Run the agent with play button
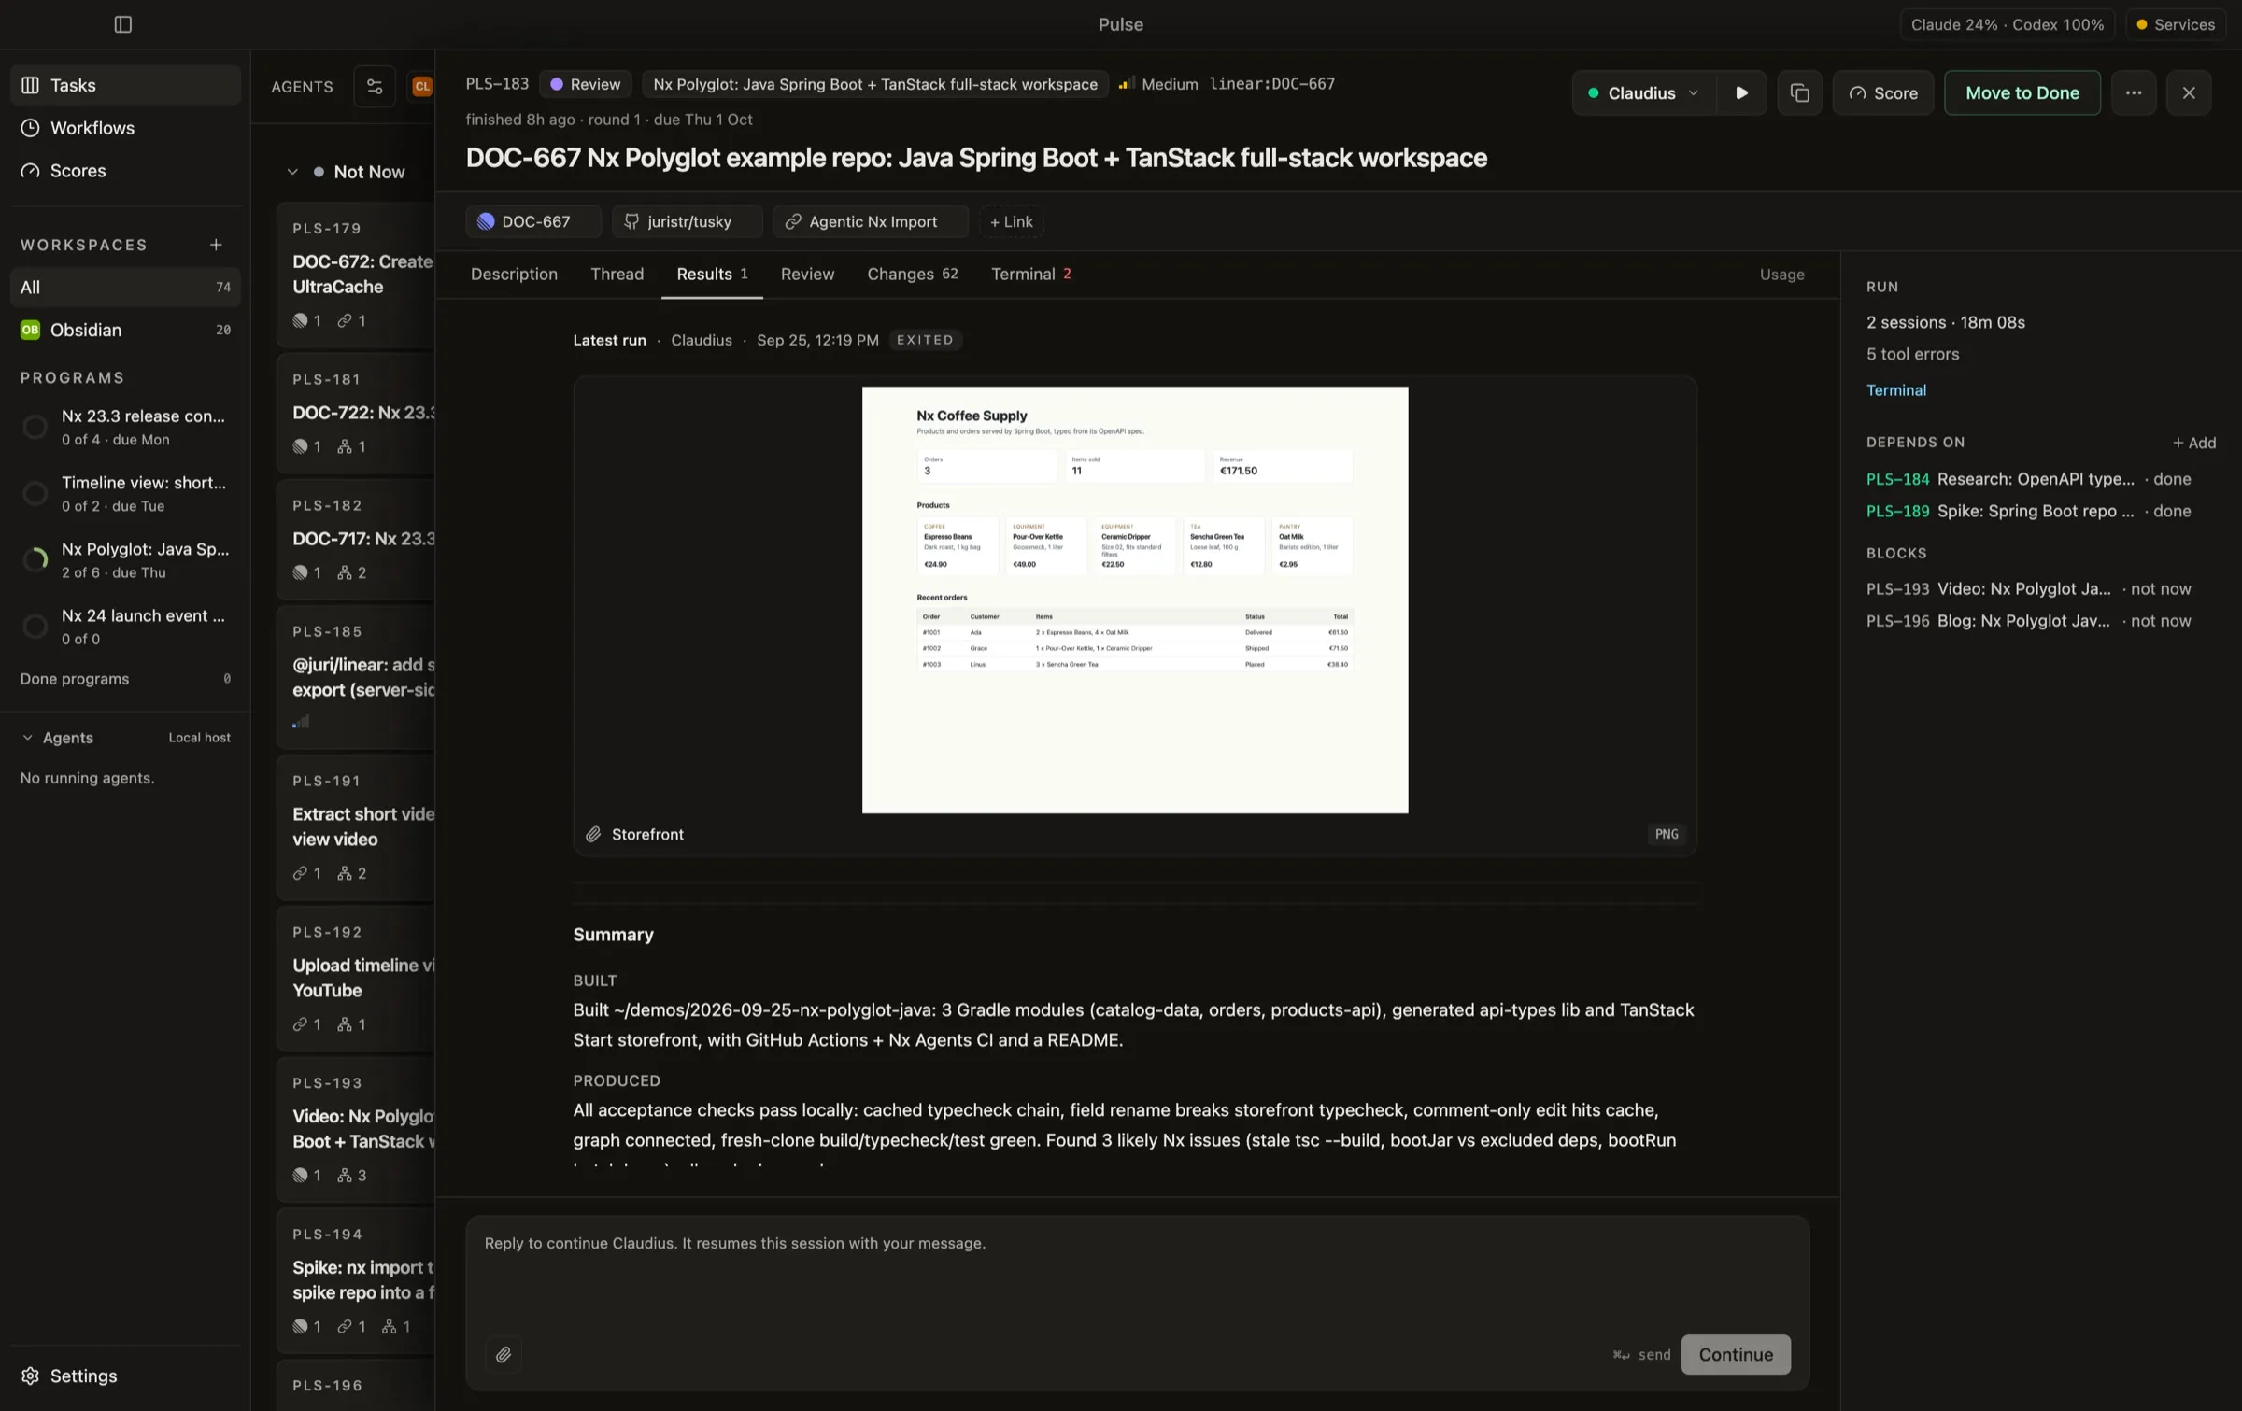2242x1411 pixels. point(1741,92)
